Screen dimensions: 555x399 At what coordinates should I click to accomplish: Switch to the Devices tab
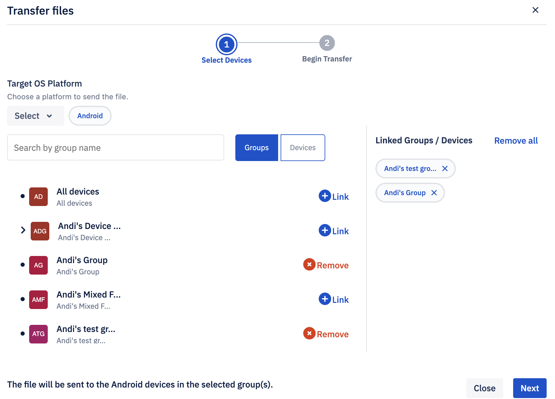[x=303, y=148]
